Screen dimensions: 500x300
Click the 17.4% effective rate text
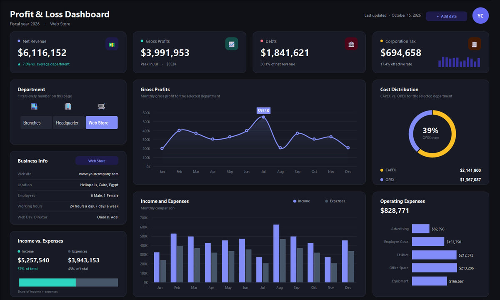tap(396, 64)
